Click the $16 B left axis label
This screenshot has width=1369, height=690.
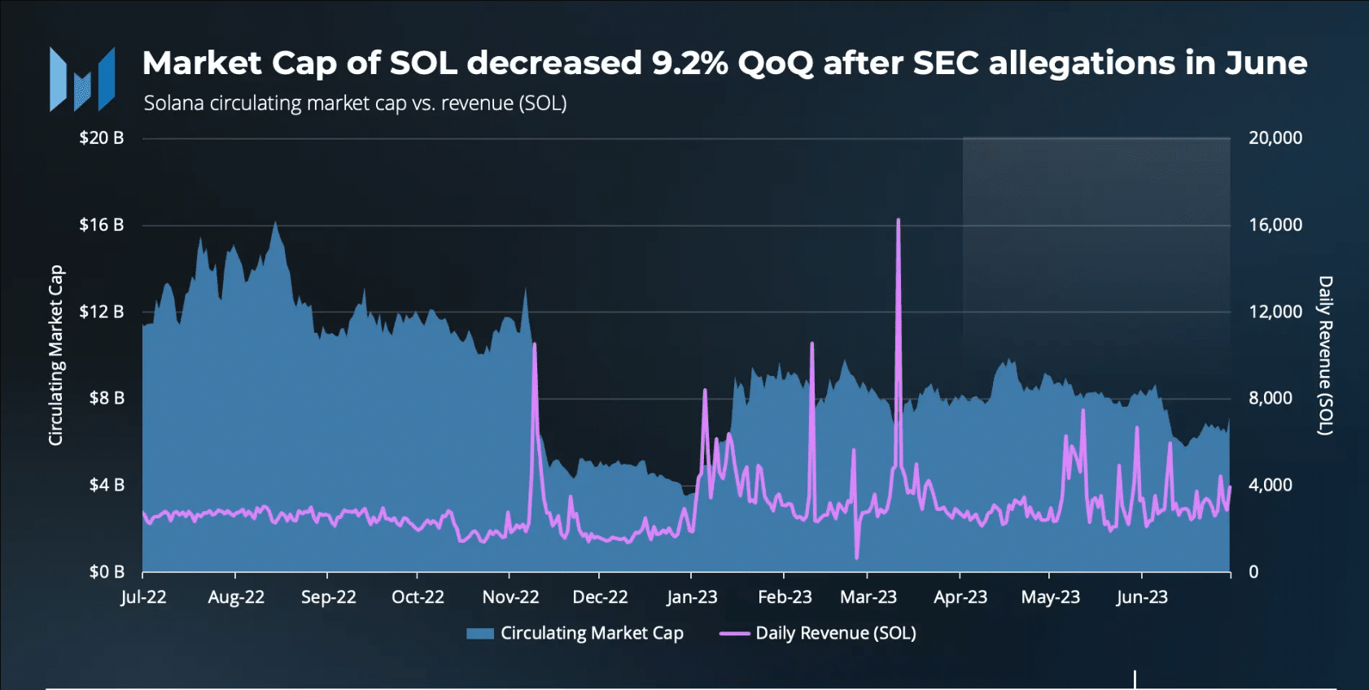(x=102, y=225)
